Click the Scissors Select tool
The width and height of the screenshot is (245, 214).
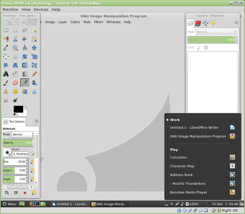pos(16,39)
